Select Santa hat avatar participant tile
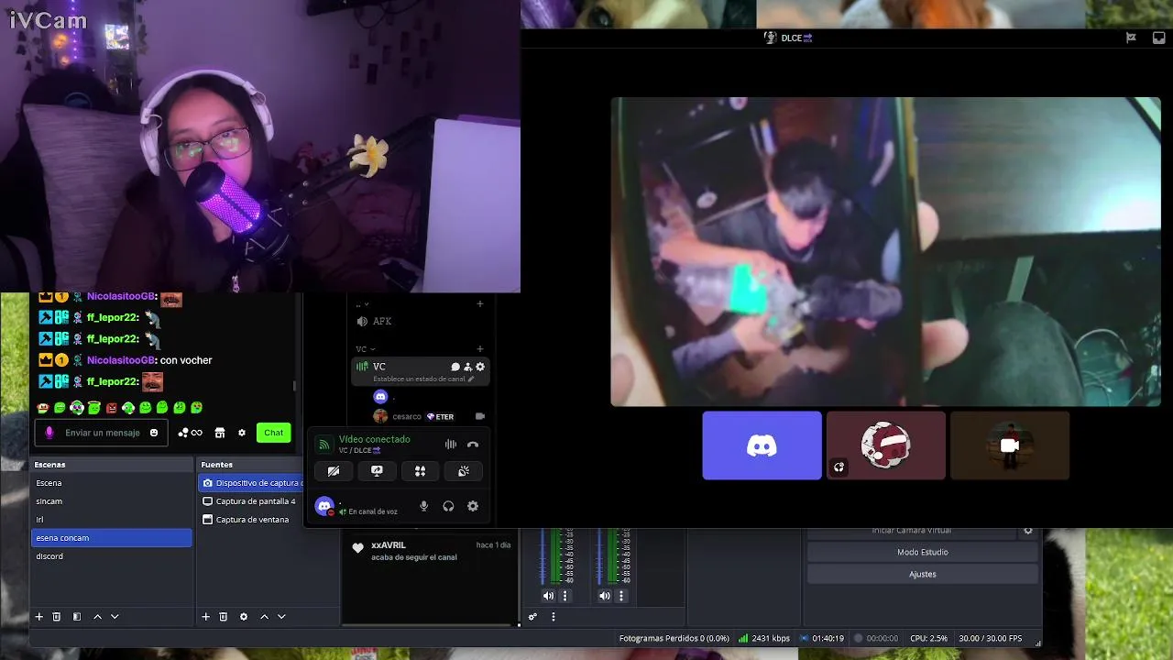 (x=886, y=445)
